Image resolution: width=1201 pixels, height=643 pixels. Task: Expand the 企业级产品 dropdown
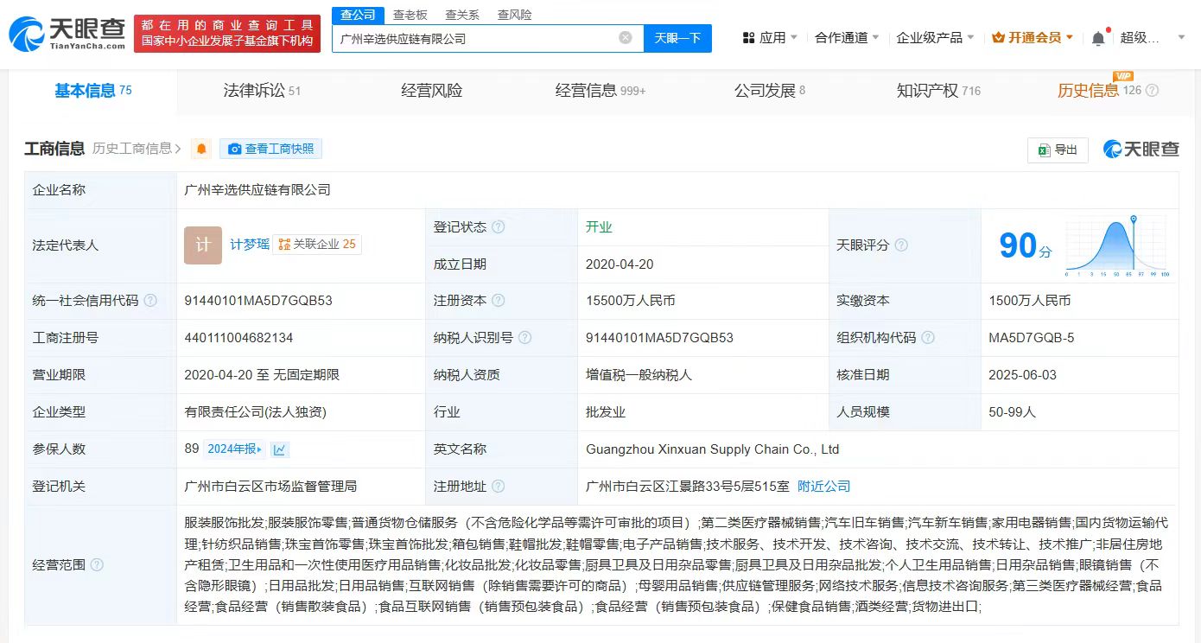(x=936, y=38)
